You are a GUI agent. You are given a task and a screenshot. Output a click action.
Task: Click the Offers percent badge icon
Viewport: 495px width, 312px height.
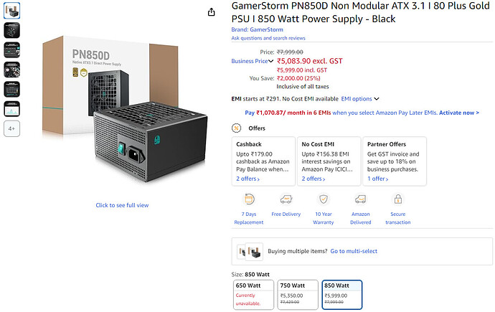(x=237, y=128)
